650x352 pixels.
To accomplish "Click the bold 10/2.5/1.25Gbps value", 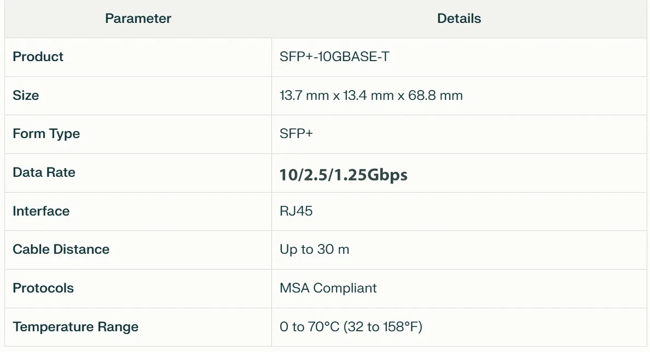I will [343, 175].
